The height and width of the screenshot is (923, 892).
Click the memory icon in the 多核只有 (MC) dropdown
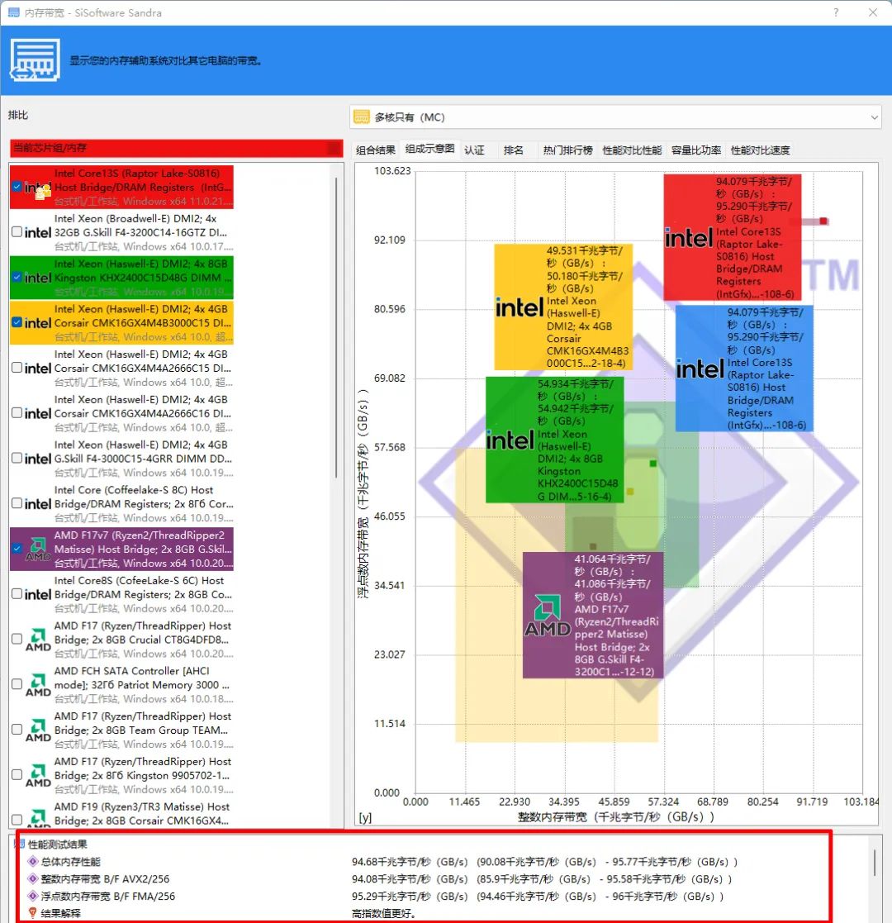point(361,117)
